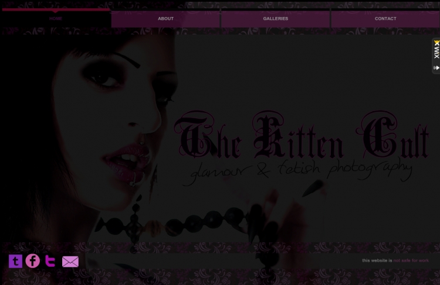440x285 pixels.
Task: Go to the ABOUT page
Action: (165, 19)
